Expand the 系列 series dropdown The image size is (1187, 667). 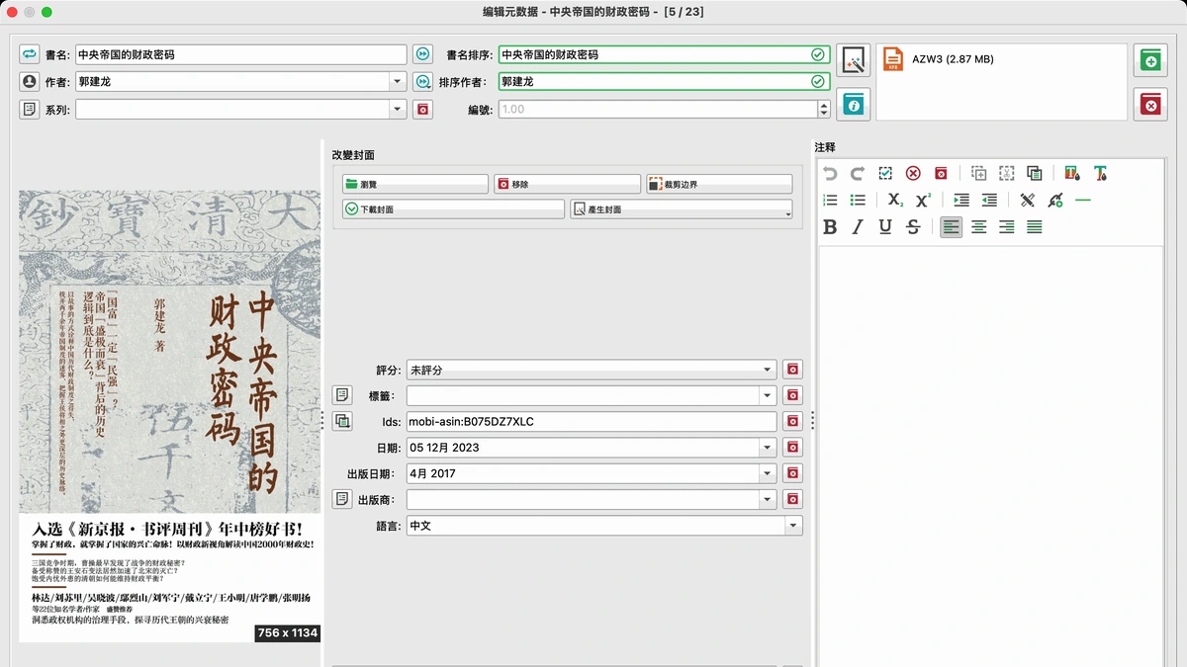tap(398, 109)
